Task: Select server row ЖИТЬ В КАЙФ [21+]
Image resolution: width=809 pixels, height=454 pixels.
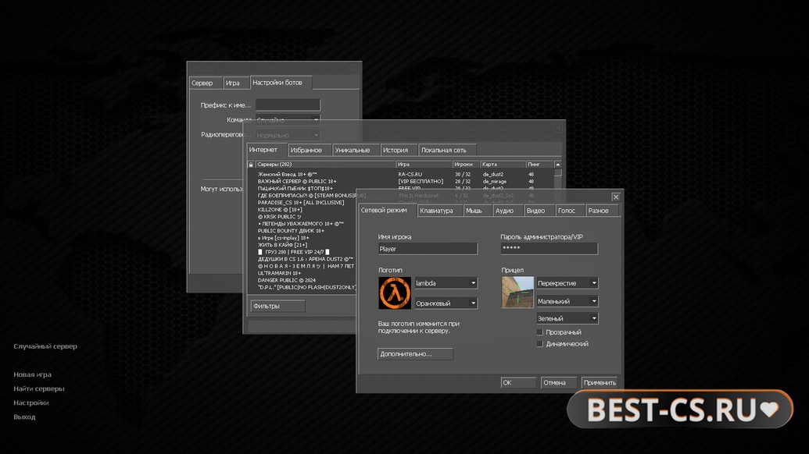Action: click(x=302, y=245)
